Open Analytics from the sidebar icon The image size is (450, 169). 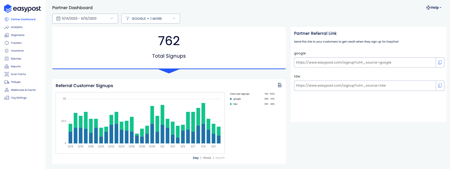point(7,27)
